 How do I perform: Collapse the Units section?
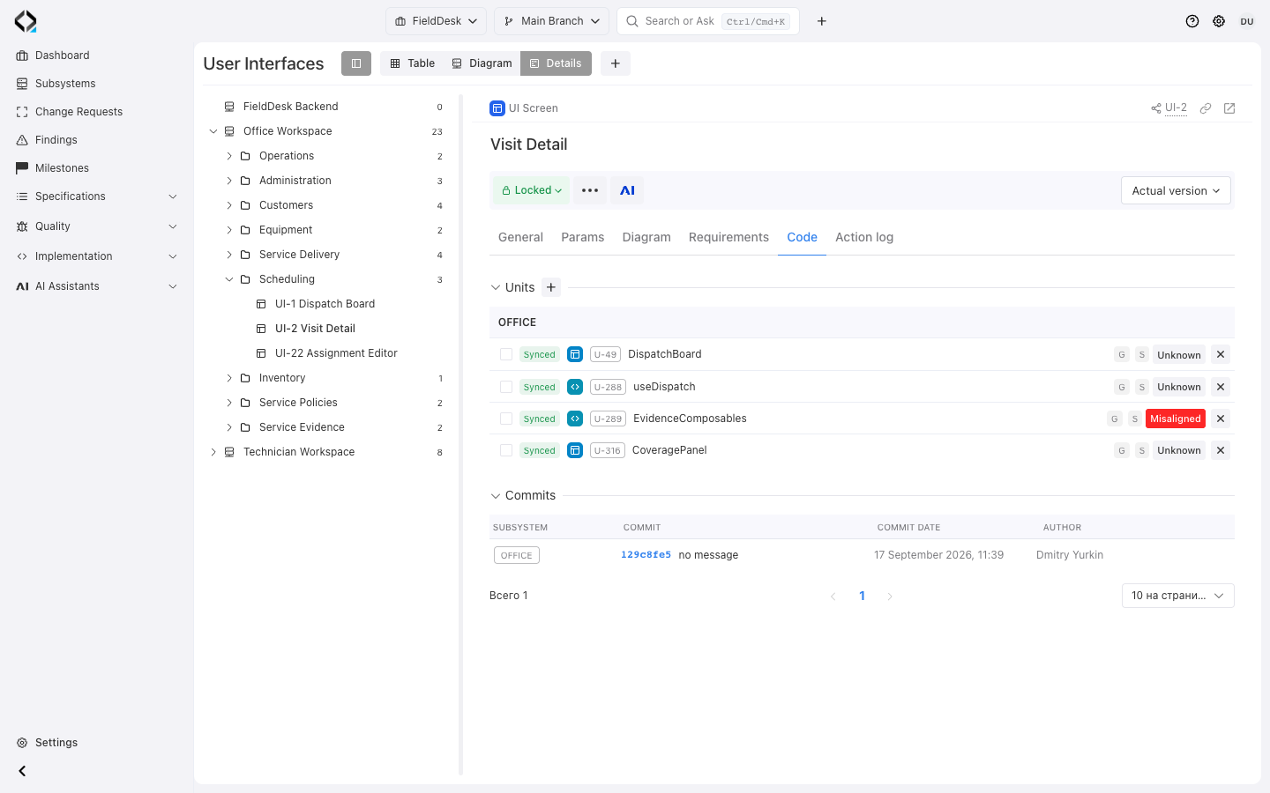[x=496, y=287]
